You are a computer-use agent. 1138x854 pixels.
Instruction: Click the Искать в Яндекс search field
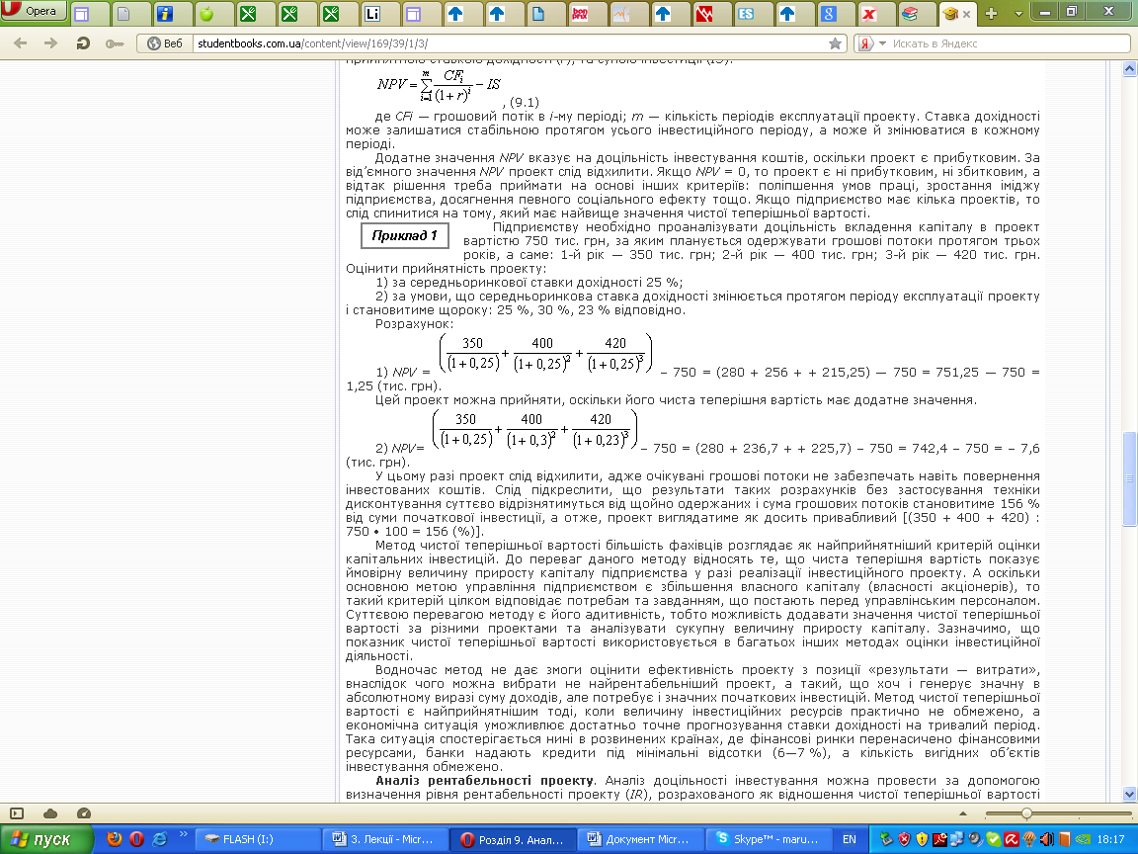(x=1009, y=43)
